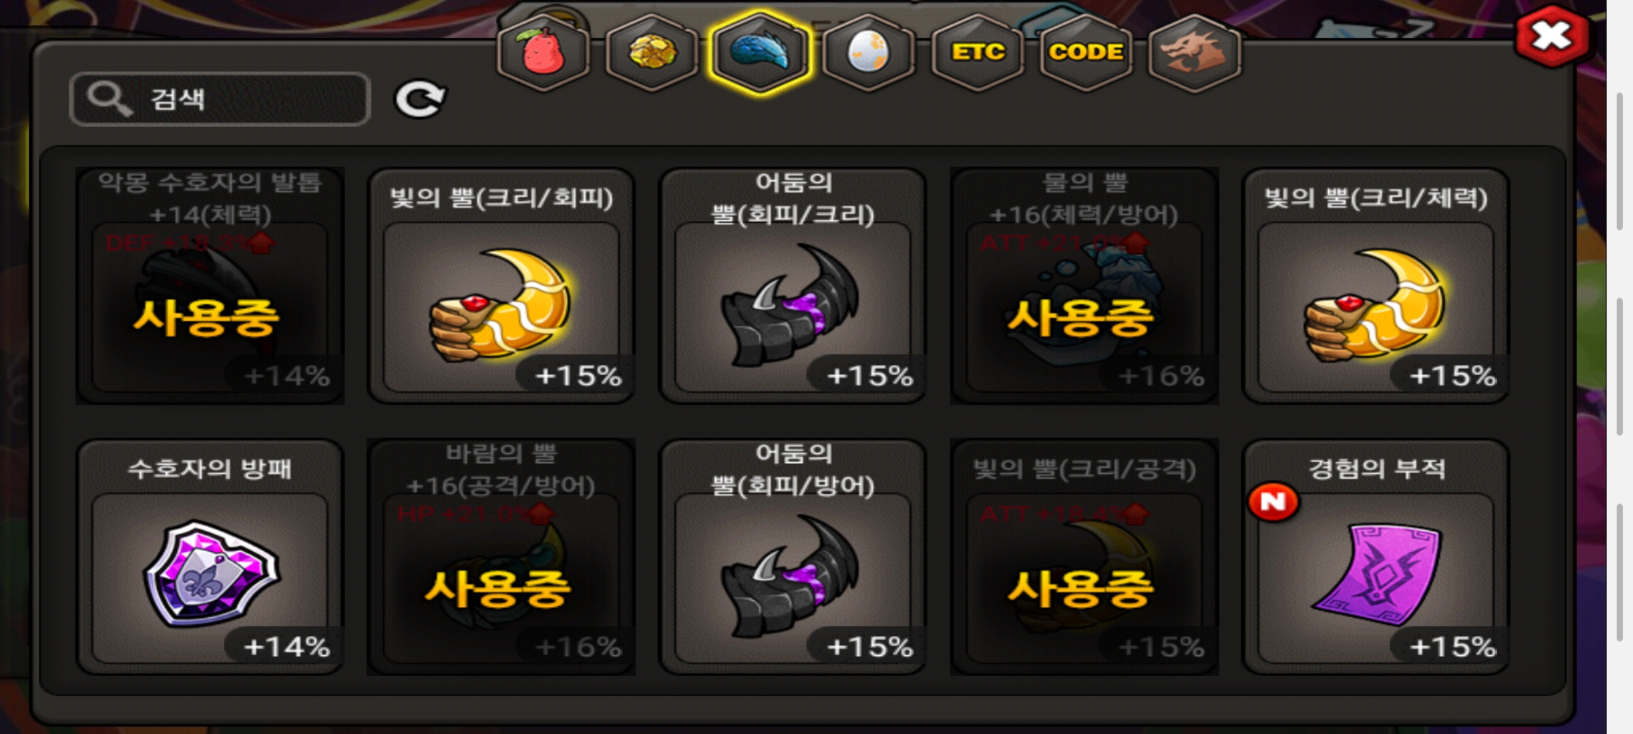Screen dimensions: 1633x734
Task: Open the fruit food category tab
Action: (542, 53)
